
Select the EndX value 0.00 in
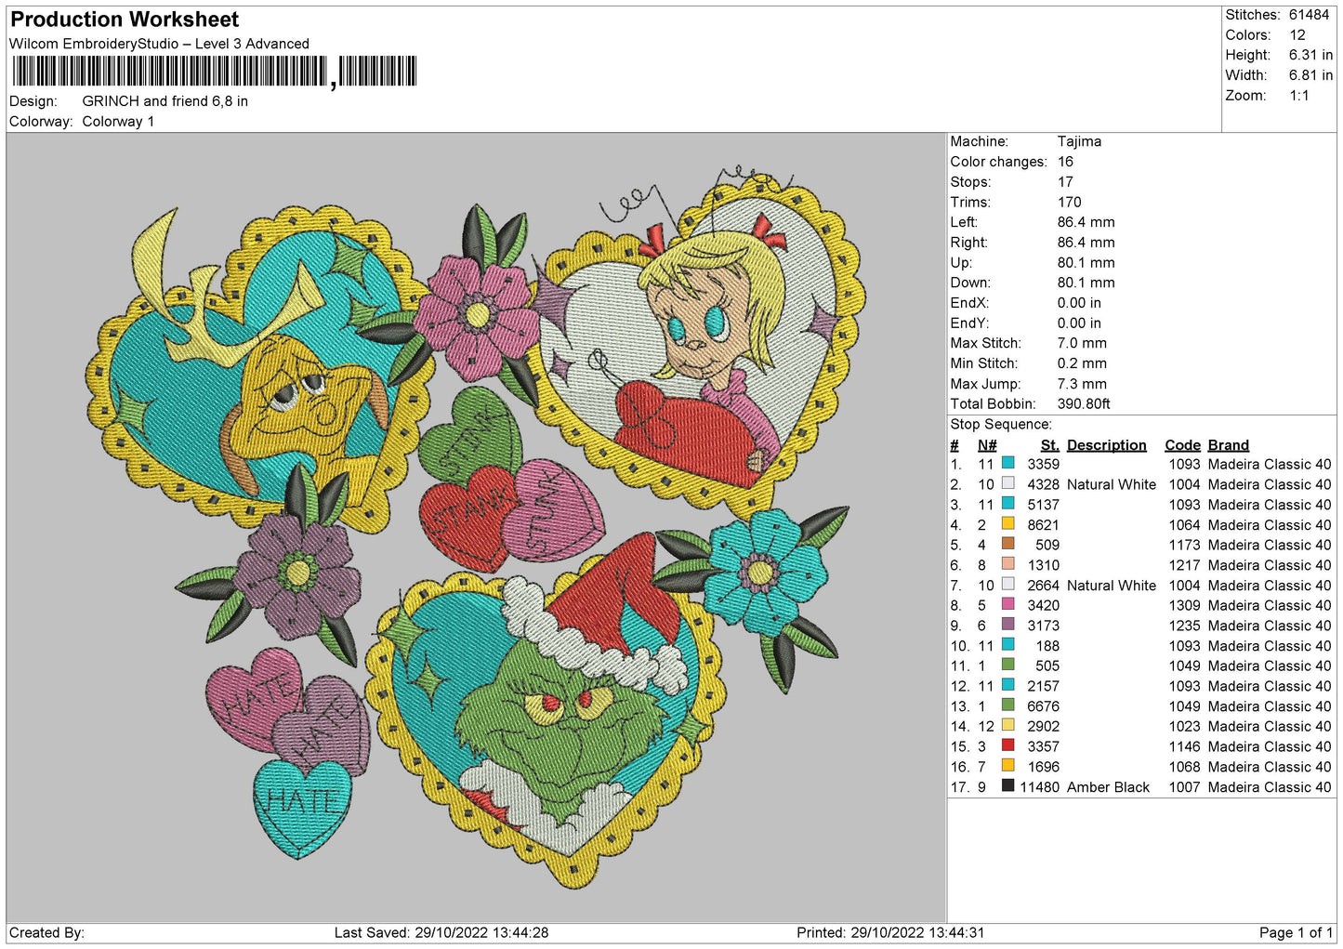click(x=1079, y=303)
